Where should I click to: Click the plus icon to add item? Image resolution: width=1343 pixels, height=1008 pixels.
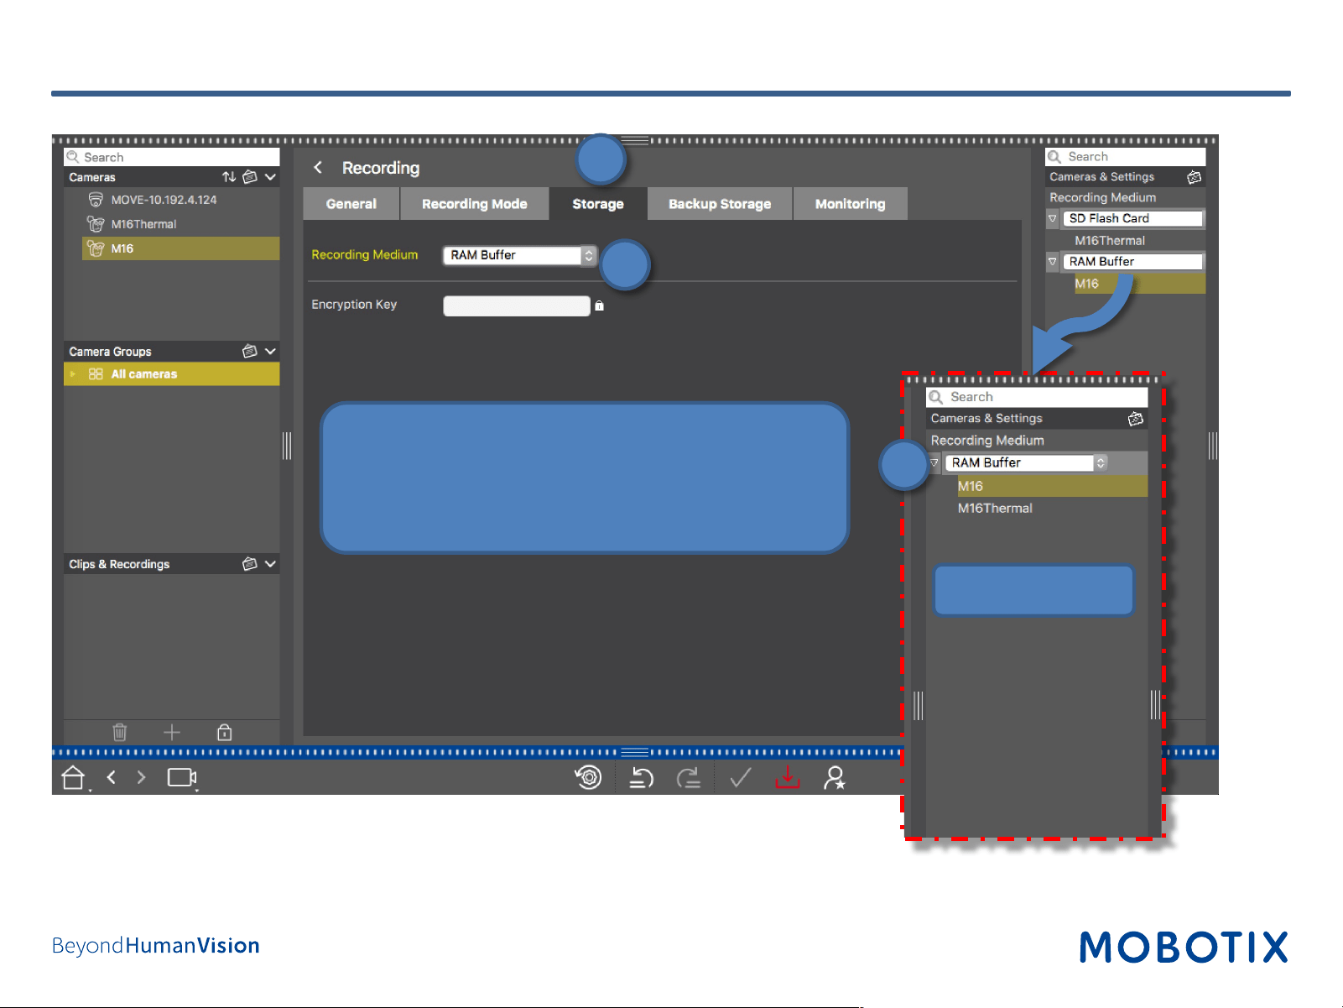pyautogui.click(x=172, y=732)
